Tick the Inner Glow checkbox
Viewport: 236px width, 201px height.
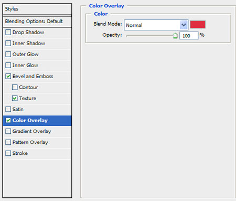point(8,66)
